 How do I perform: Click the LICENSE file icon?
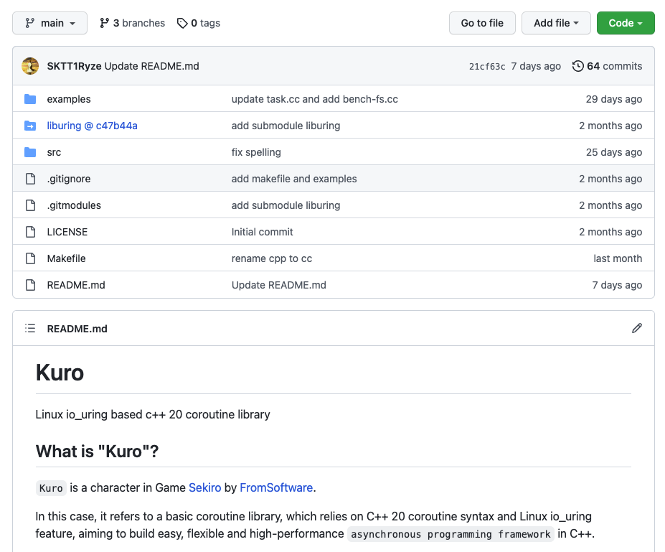[30, 232]
